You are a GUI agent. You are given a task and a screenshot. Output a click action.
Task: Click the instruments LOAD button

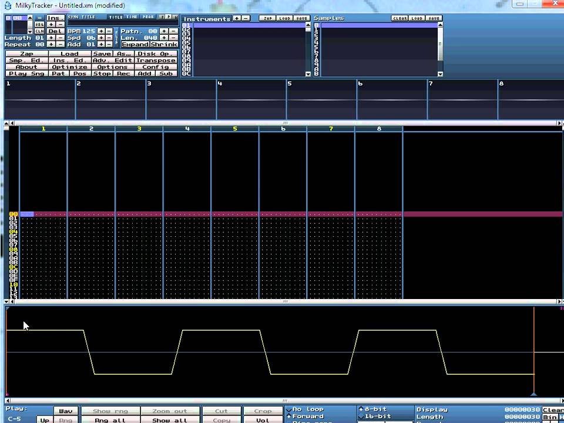284,18
